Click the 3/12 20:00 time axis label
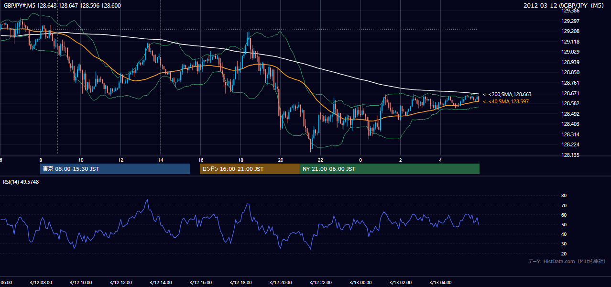 281,282
